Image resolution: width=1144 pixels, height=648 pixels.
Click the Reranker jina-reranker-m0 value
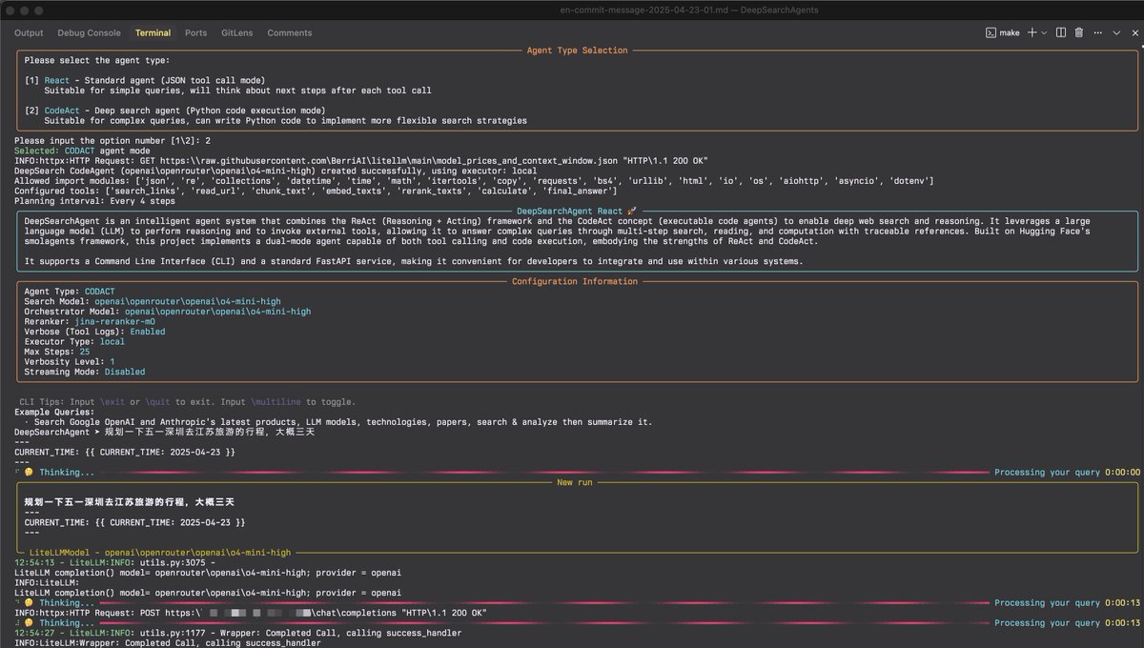pyautogui.click(x=114, y=322)
